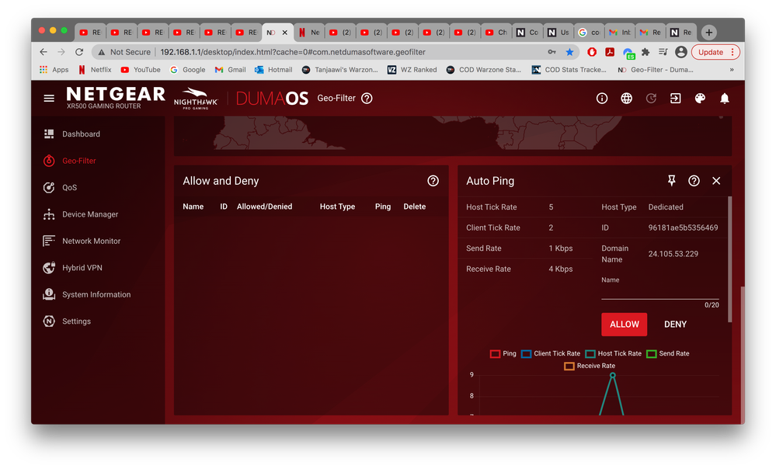Click the ALLOW button
The image size is (776, 469).
[624, 324]
